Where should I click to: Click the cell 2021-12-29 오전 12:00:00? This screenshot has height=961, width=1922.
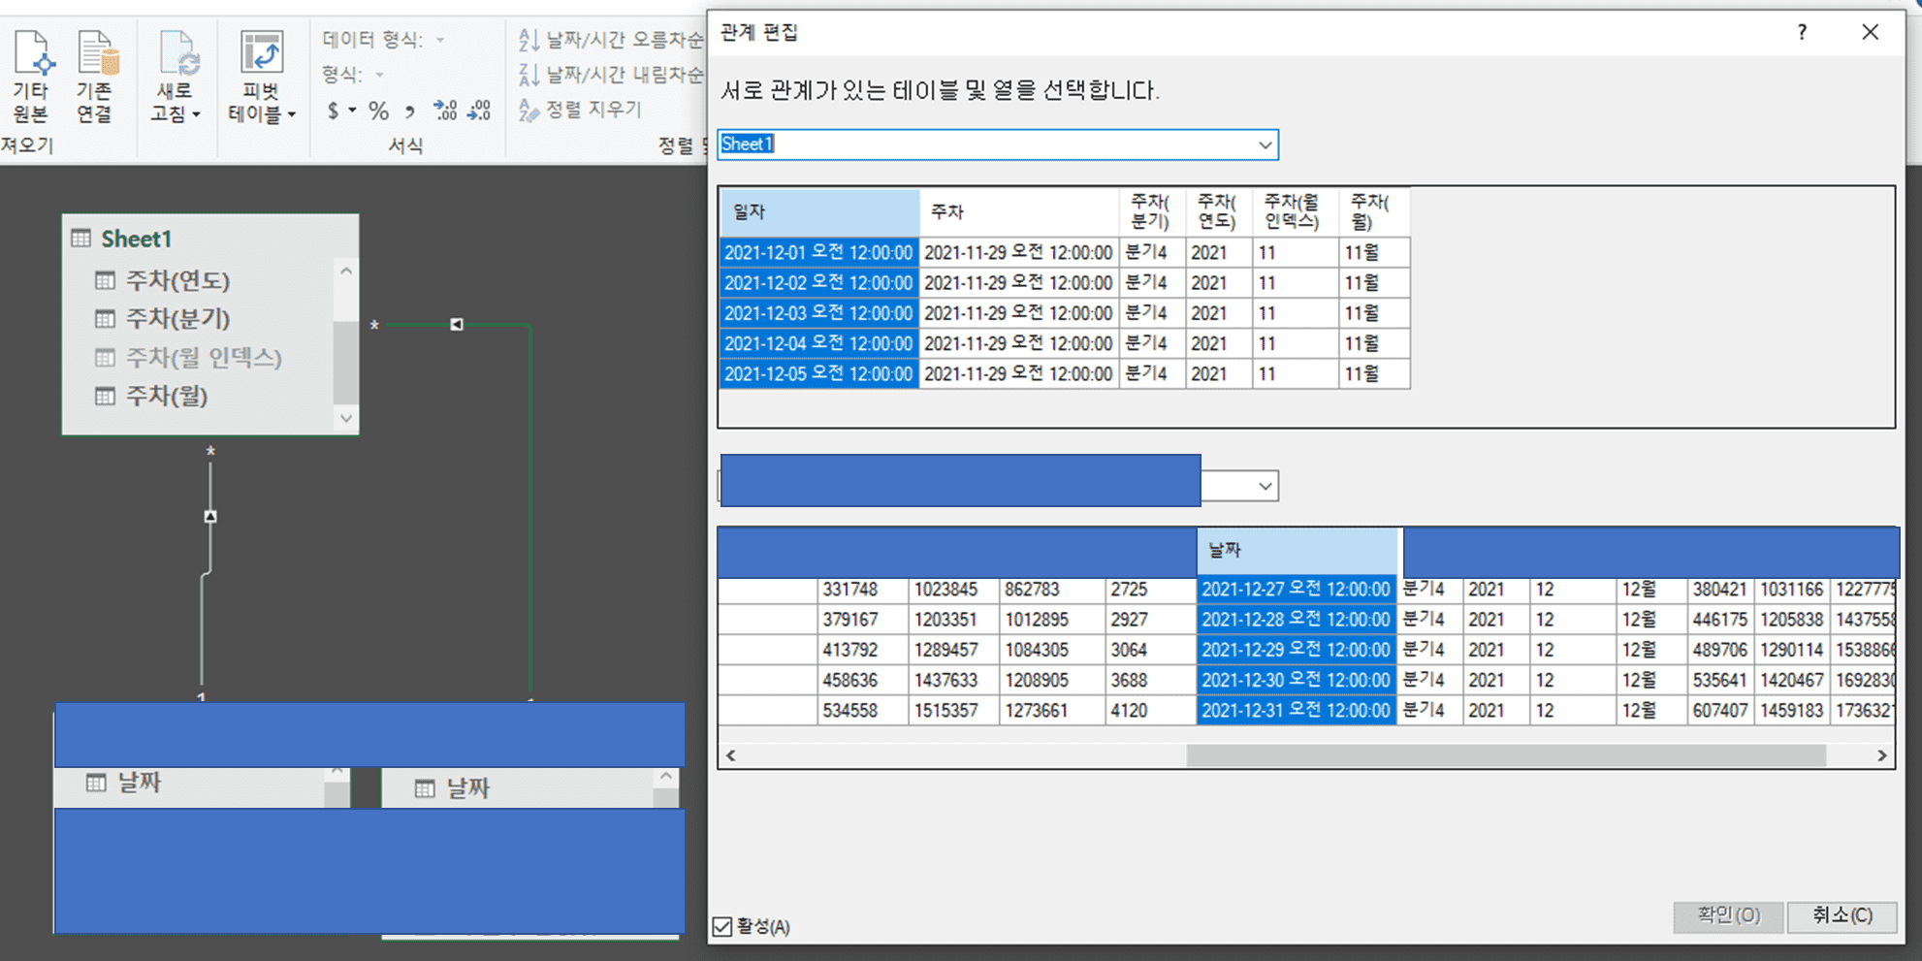tap(1297, 650)
